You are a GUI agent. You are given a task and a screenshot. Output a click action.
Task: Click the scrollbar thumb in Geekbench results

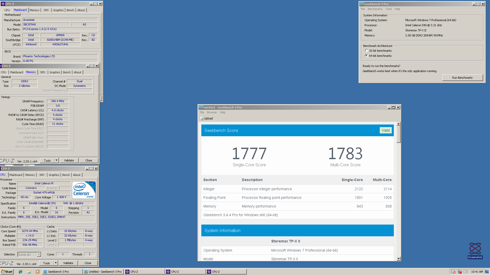398,134
